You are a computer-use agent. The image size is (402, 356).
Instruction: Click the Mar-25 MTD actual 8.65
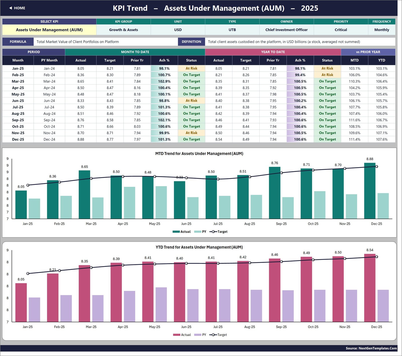pos(81,81)
